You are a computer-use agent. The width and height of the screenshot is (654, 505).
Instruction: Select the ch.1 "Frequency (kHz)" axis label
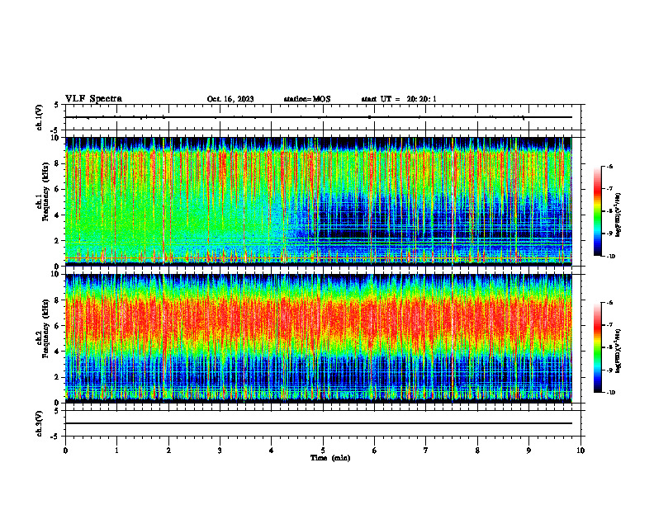(45, 191)
